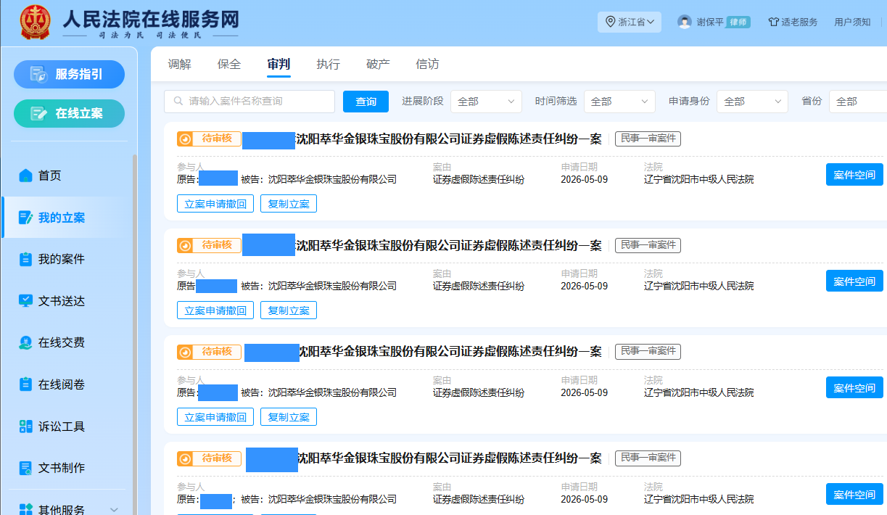Switch to the 破产 tab
This screenshot has height=515, width=887.
tap(378, 64)
